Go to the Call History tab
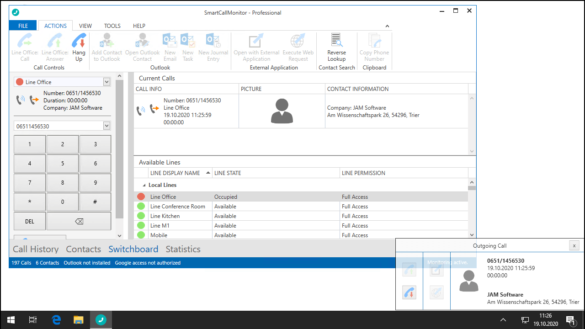Viewport: 585px width, 329px height. [36, 249]
